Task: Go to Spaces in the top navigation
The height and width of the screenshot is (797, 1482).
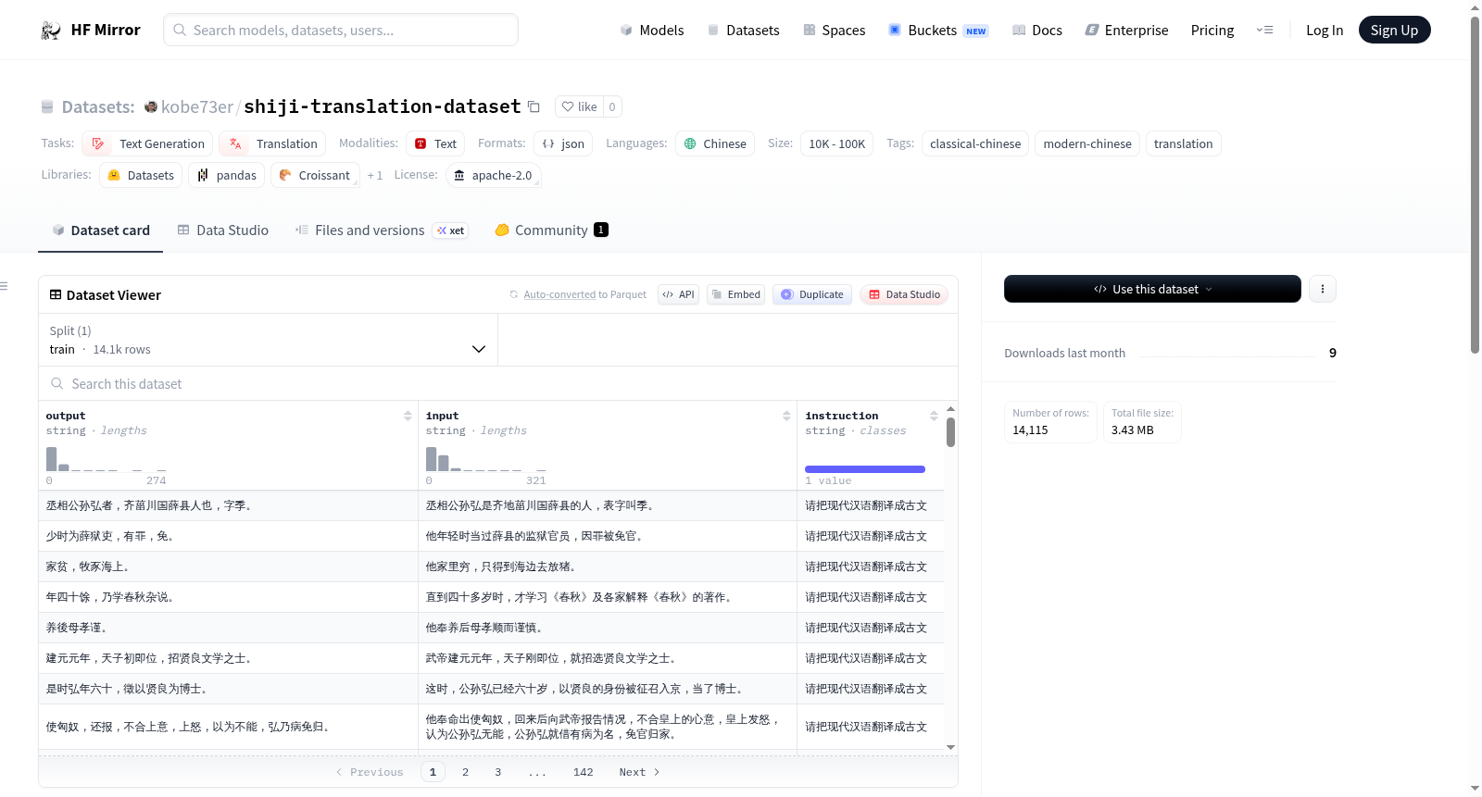Action: coord(834,30)
